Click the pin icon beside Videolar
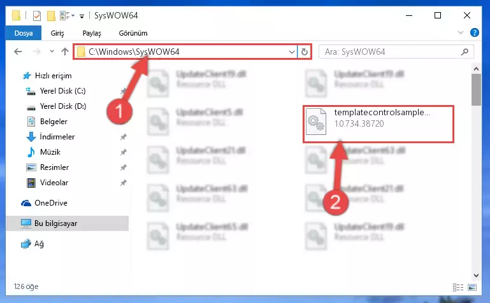Viewport: 490px width, 303px height. click(124, 183)
